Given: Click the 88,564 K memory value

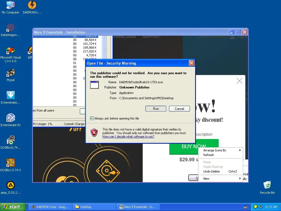Looking at the screenshot, I should (x=90, y=40).
